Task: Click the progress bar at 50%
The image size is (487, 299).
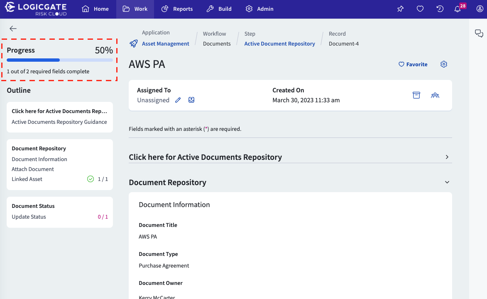Action: coord(60,60)
